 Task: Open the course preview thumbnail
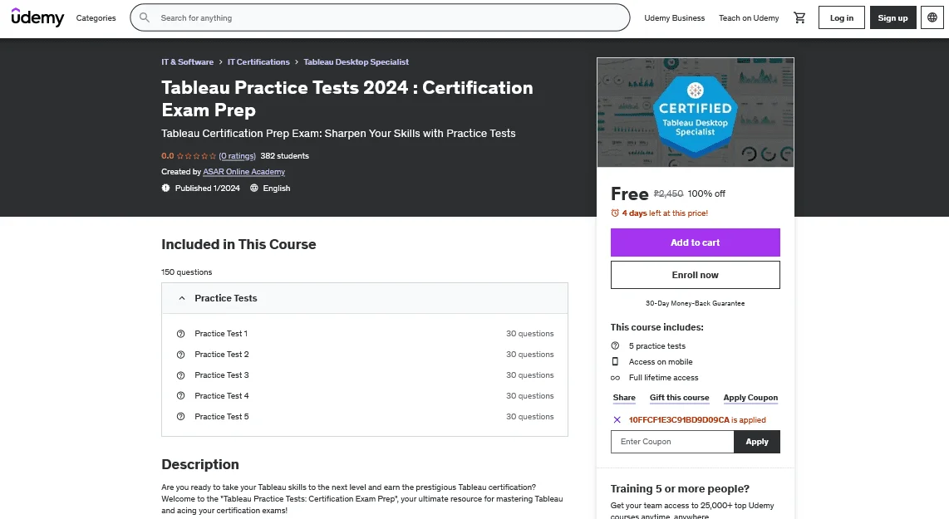[695, 112]
